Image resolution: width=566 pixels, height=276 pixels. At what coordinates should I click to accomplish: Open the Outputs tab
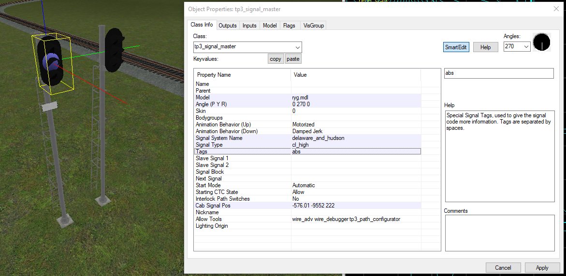[227, 26]
